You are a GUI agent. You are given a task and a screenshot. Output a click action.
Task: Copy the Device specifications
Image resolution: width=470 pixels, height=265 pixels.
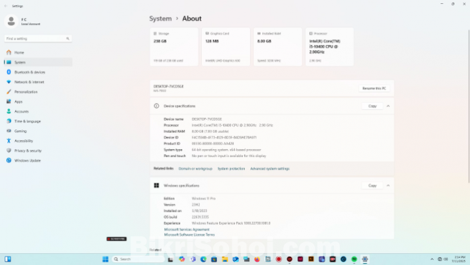pos(372,105)
